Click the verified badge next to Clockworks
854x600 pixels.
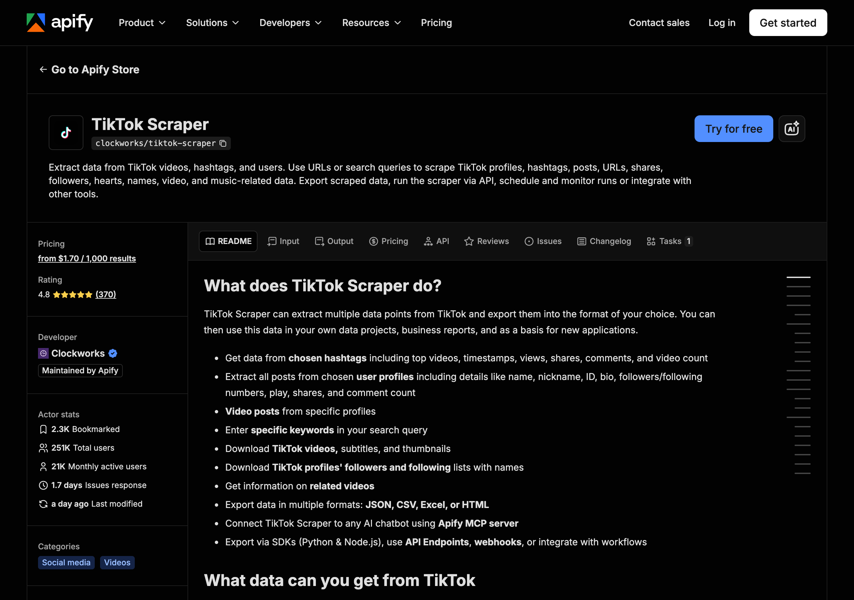pyautogui.click(x=113, y=353)
